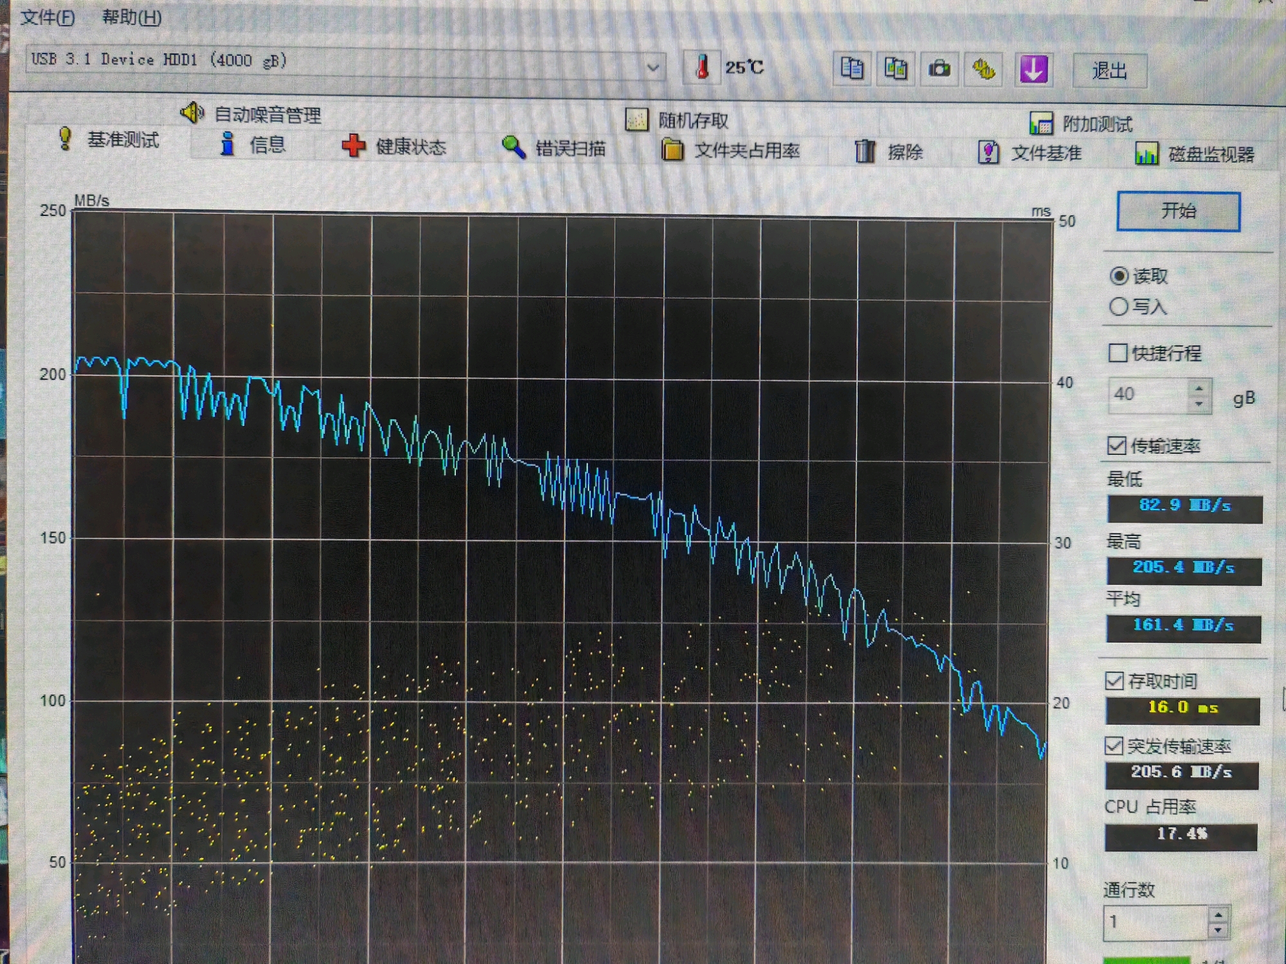Viewport: 1286px width, 964px height.
Task: Click the 通行数 input field
Action: pos(1155,922)
